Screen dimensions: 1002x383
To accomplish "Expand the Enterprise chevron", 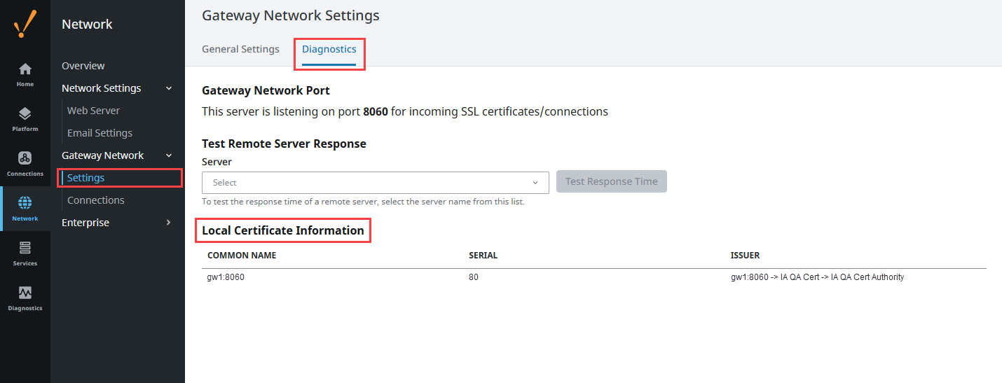I will click(169, 223).
